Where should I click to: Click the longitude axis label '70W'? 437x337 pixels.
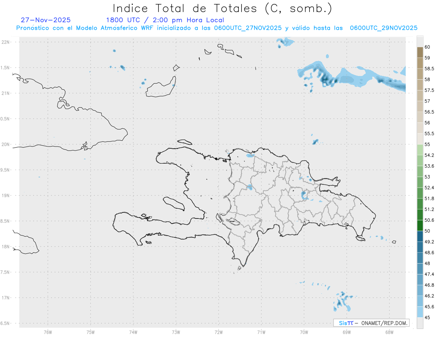tap(304, 332)
